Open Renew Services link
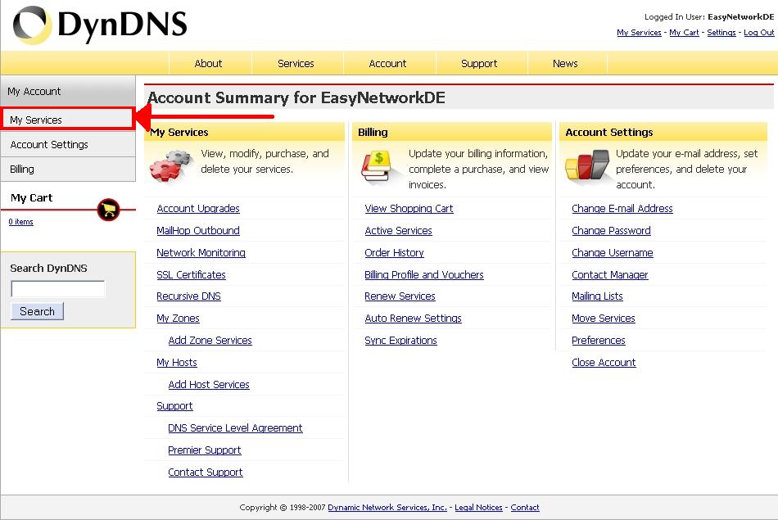 click(x=400, y=296)
